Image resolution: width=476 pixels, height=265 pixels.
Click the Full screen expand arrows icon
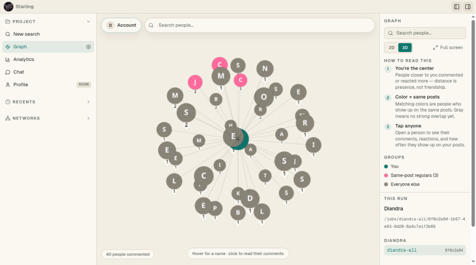click(435, 48)
